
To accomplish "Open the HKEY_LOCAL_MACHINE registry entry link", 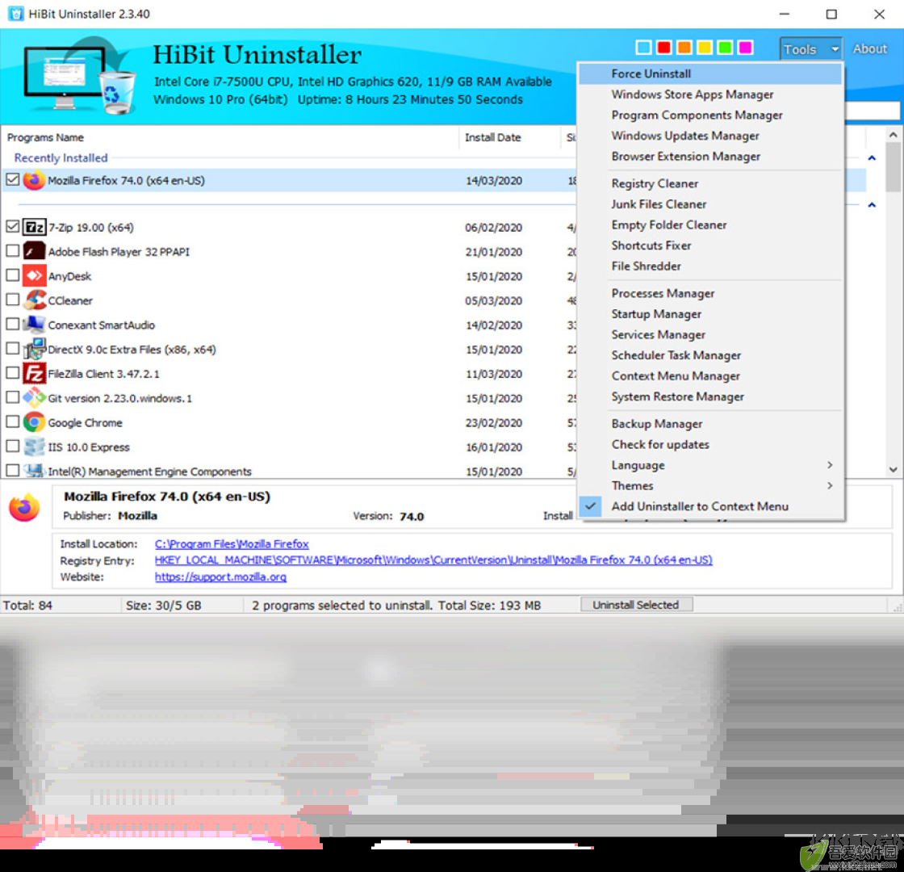I will tap(433, 560).
